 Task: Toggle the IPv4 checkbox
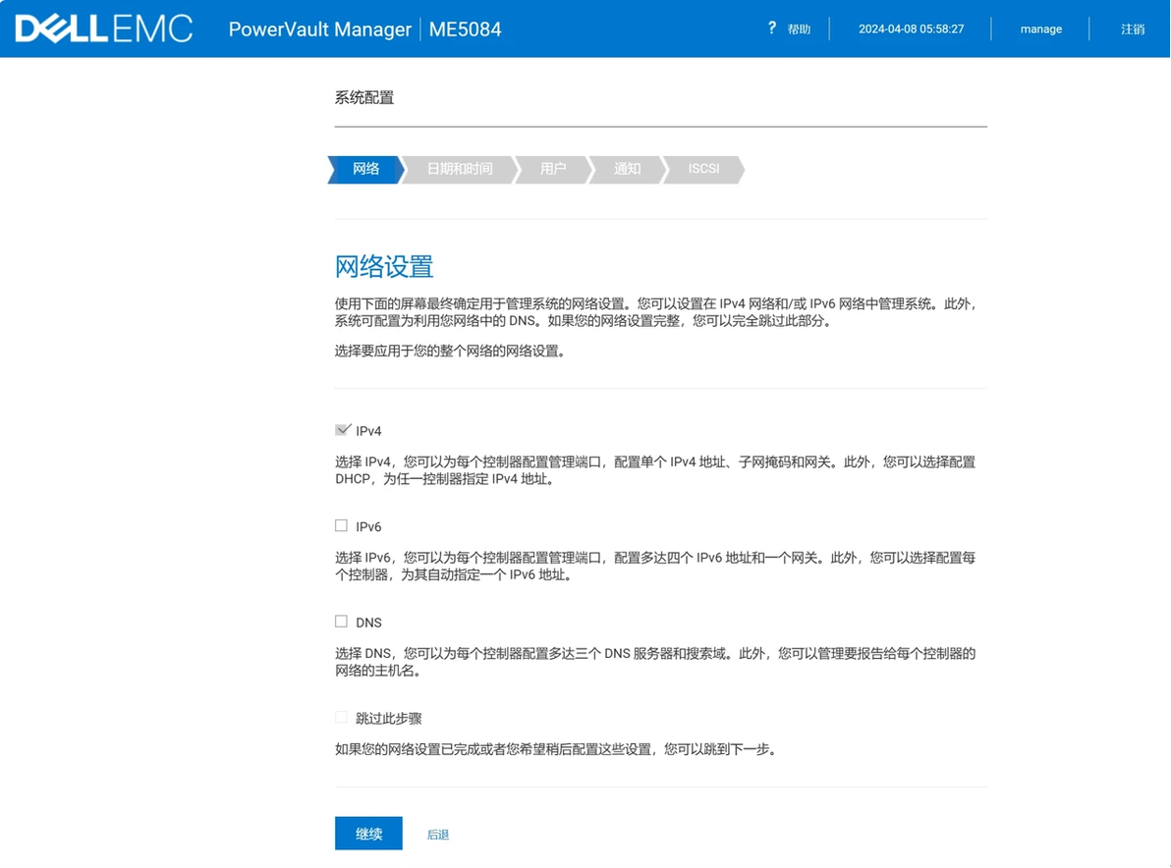342,430
